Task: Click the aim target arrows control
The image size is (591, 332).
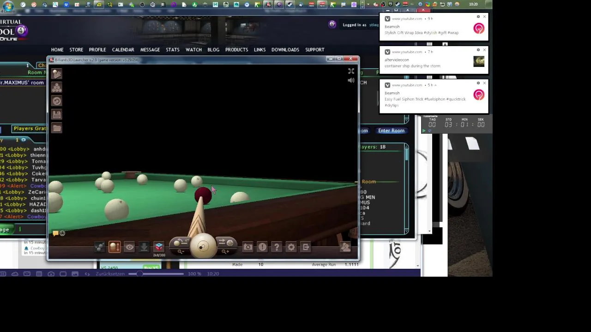Action: click(226, 243)
